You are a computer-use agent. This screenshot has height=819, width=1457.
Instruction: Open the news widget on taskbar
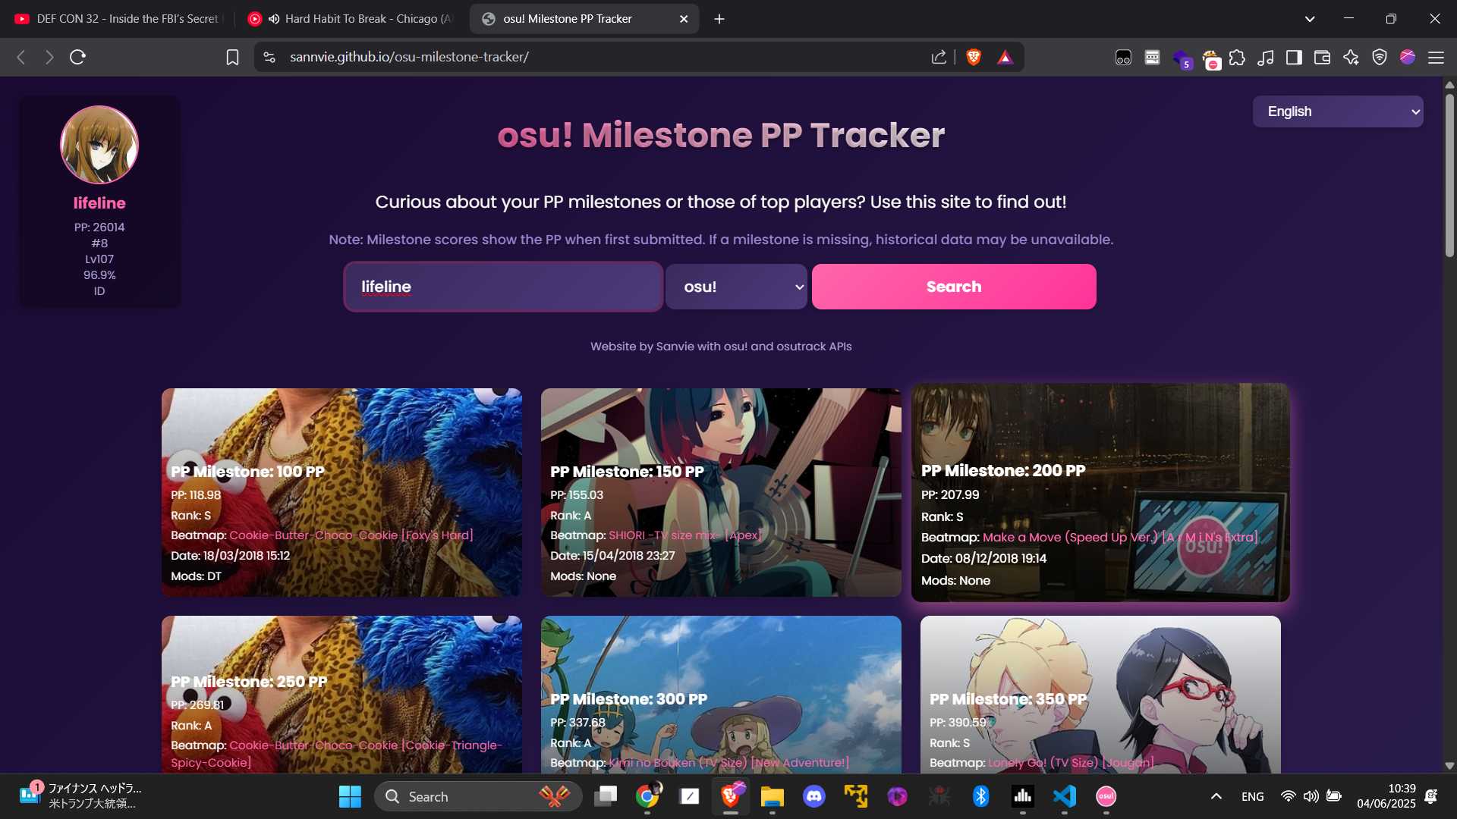click(80, 796)
